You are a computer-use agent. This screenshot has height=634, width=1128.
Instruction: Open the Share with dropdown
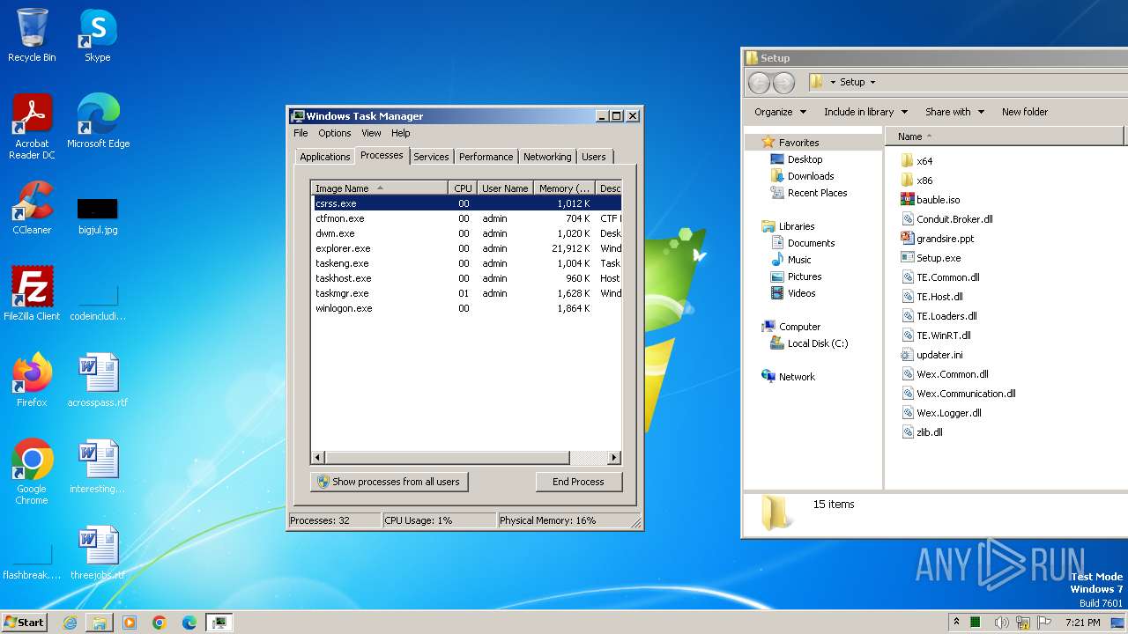pos(954,112)
